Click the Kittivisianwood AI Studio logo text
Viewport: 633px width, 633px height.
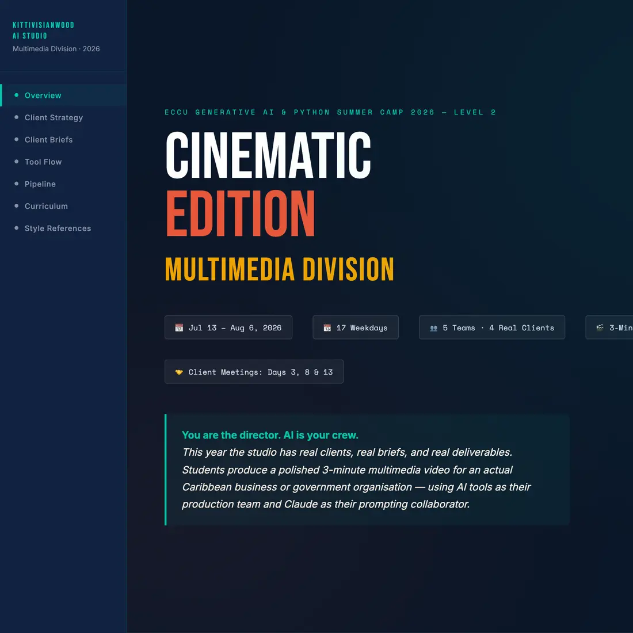pos(44,30)
